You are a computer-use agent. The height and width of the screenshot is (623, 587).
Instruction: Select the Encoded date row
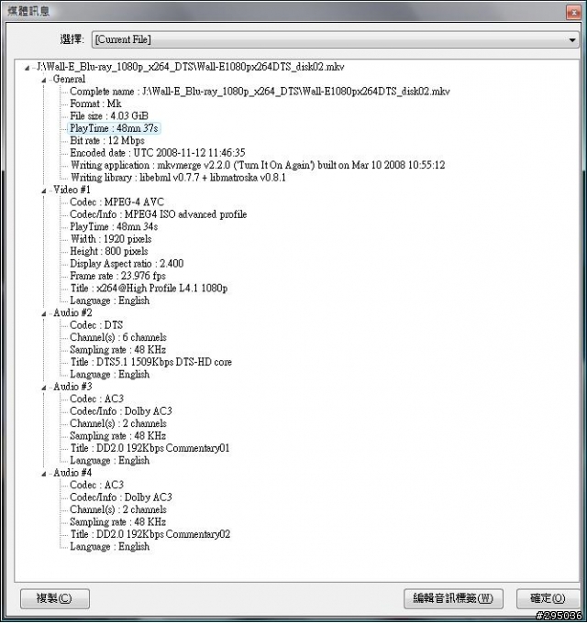click(x=158, y=153)
